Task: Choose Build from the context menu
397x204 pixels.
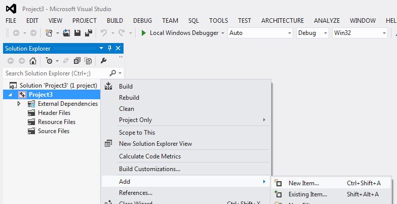Action: tap(186, 86)
